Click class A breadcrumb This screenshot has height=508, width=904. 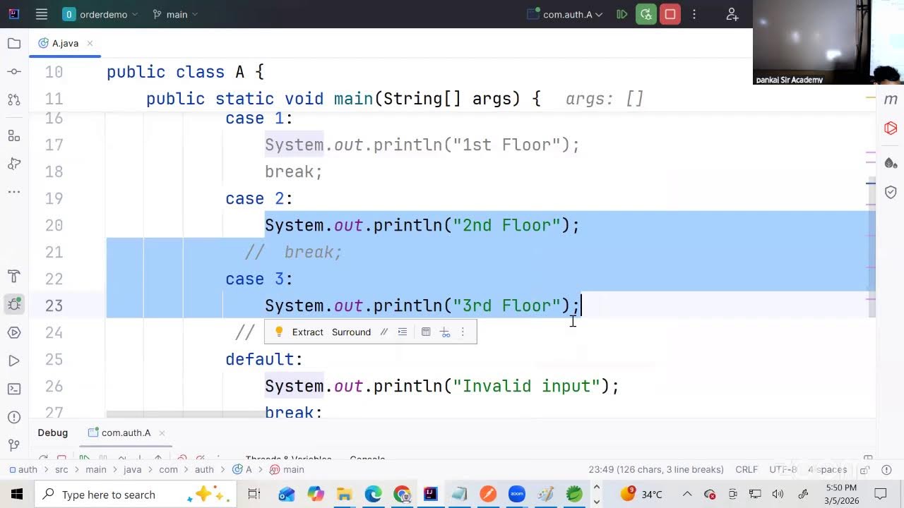[x=242, y=469]
